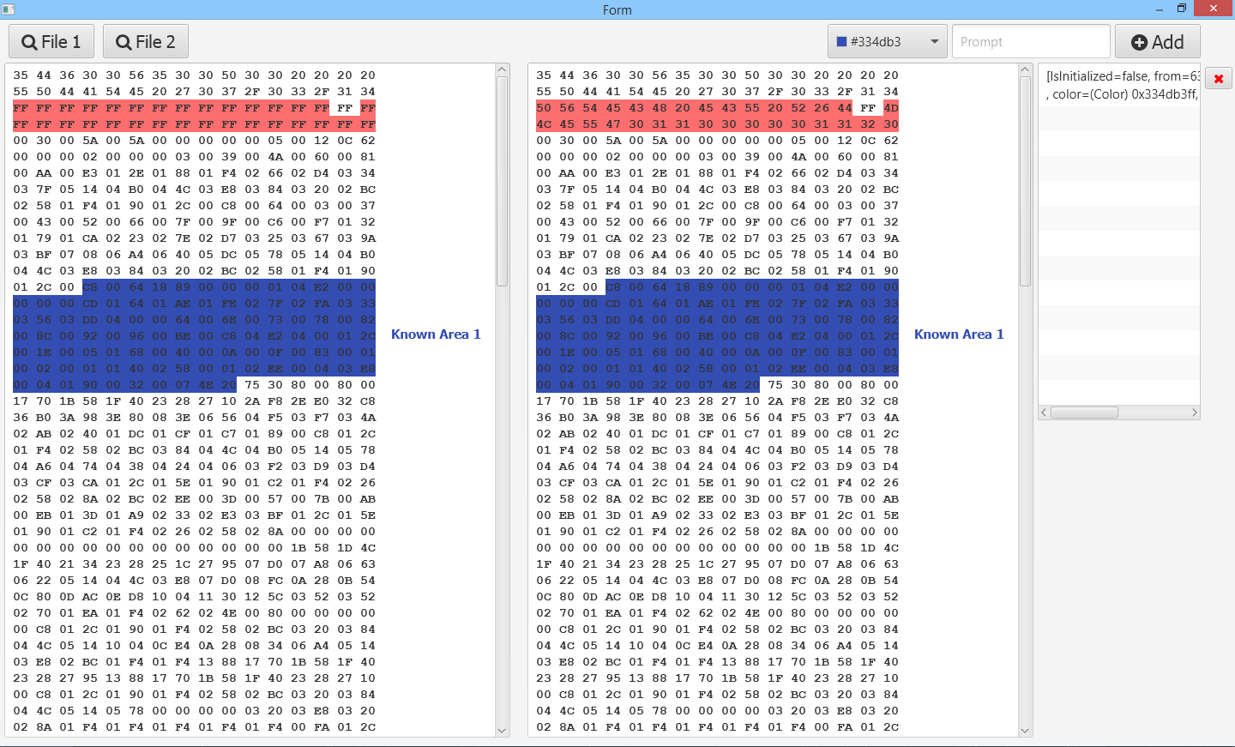This screenshot has width=1235, height=747.
Task: Close the Form window
Action: tap(1214, 9)
